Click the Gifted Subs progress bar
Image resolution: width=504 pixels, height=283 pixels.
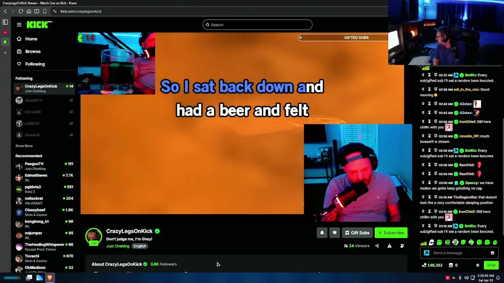coord(343,38)
